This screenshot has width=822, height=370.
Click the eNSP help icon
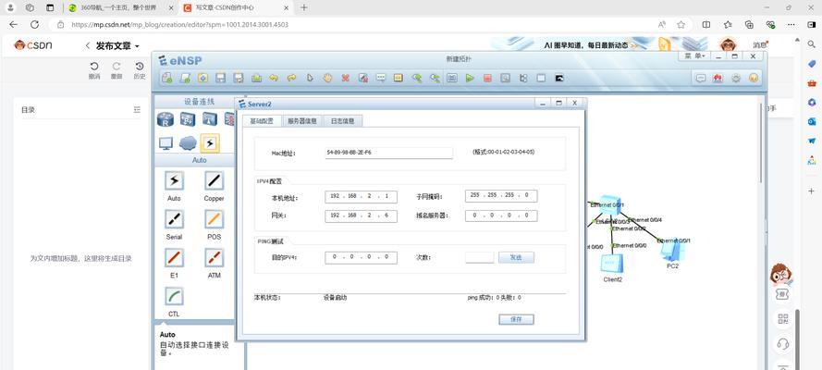(x=754, y=78)
